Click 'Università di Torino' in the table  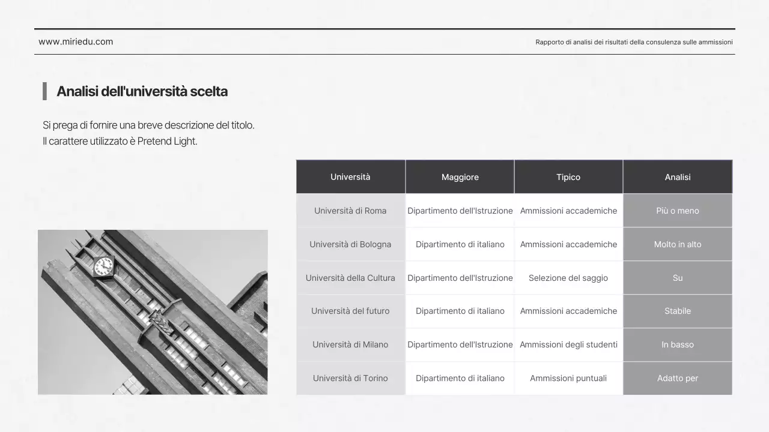pos(350,378)
